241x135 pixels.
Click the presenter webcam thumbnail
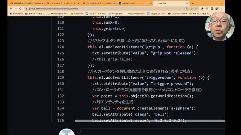220,26
